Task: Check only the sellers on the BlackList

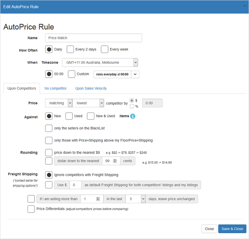Action: click(x=49, y=128)
